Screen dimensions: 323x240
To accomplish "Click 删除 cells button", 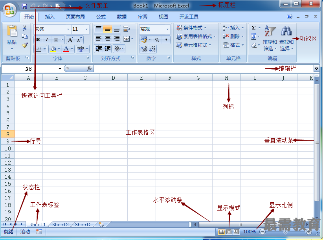I will click(x=233, y=37).
